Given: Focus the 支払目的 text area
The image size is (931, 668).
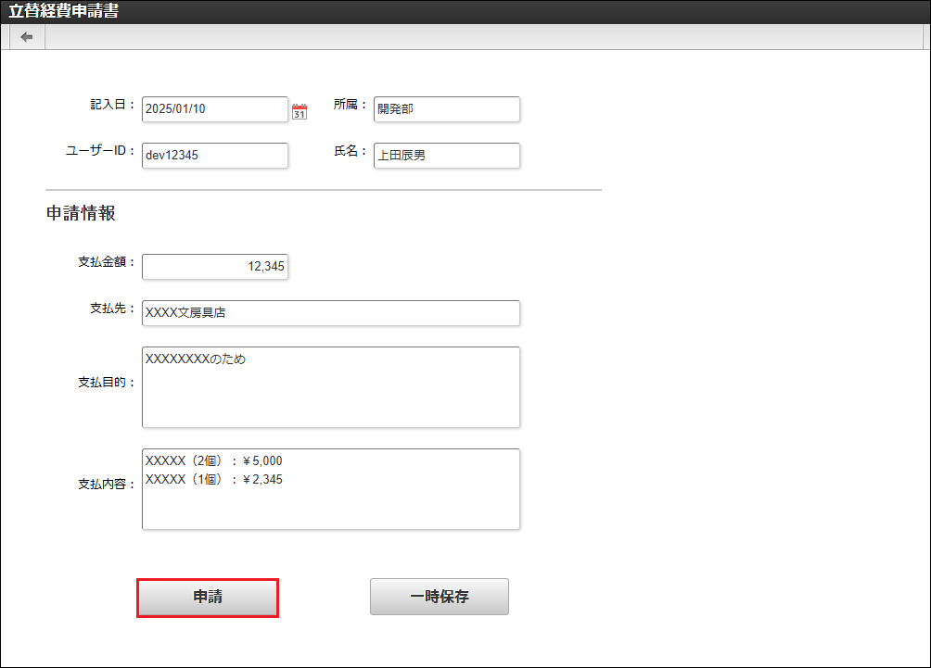Looking at the screenshot, I should point(330,387).
